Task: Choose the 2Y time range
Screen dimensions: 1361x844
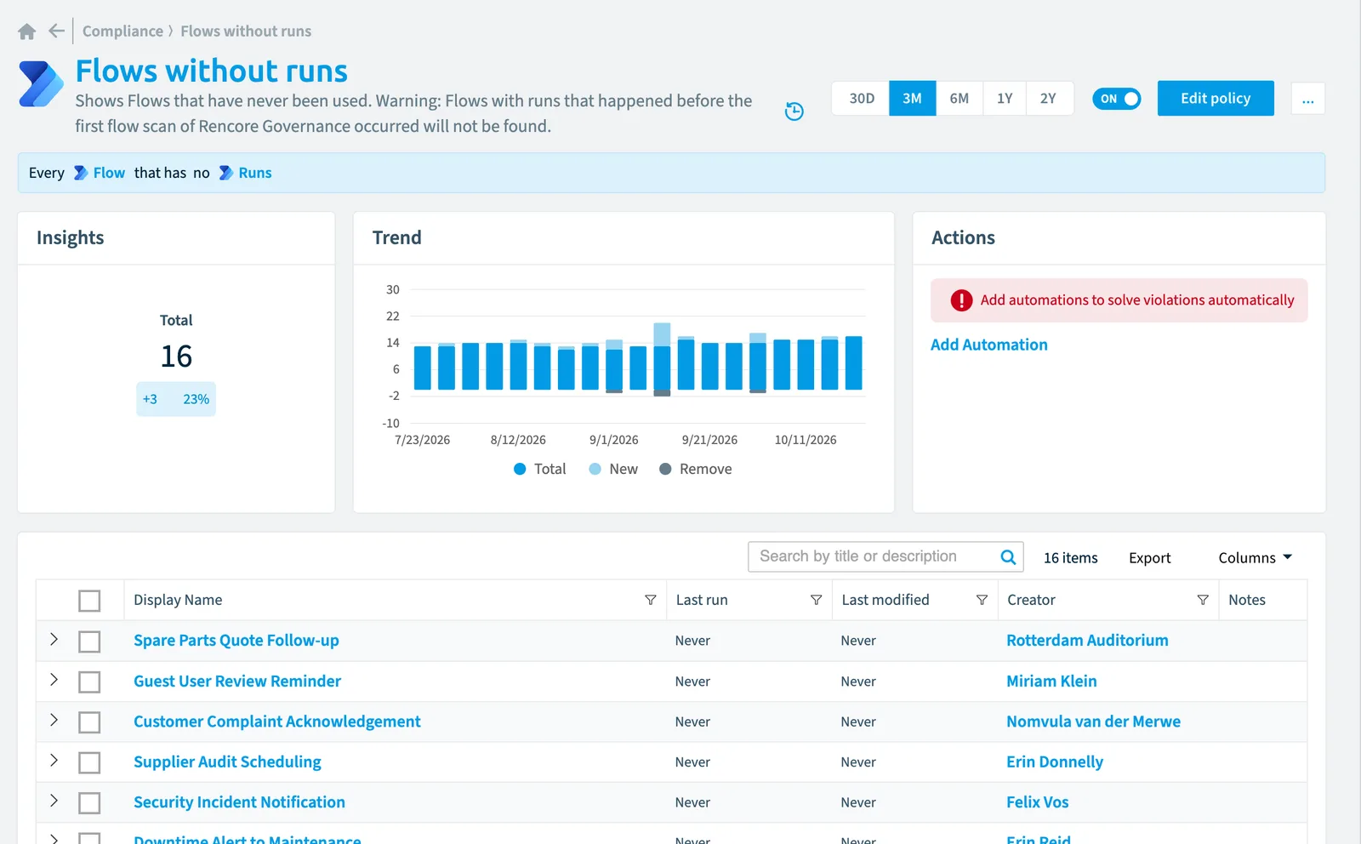Action: point(1049,99)
